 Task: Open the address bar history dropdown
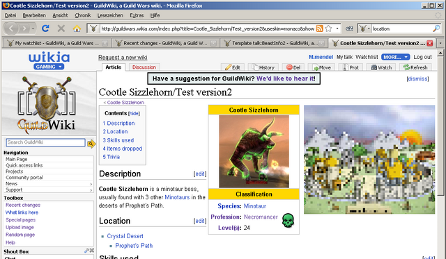pos(337,28)
